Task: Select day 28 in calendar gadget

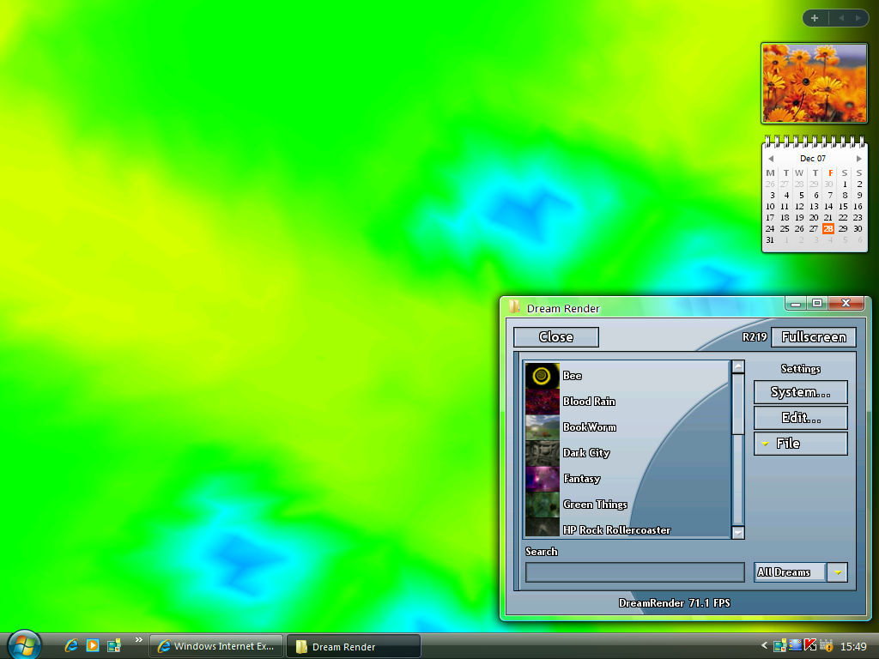Action: (828, 228)
